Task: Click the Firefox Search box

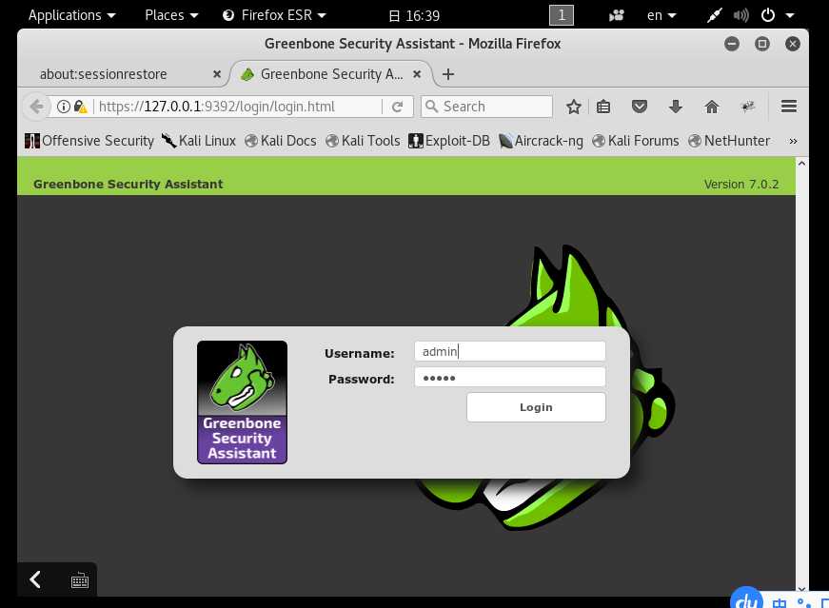Action: pos(487,107)
